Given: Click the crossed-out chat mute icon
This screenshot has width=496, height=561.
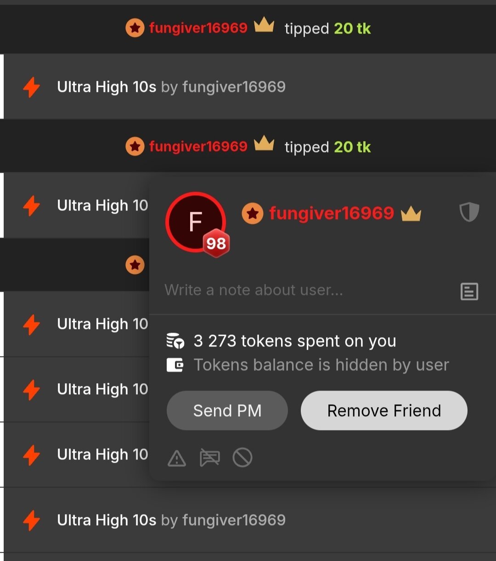Looking at the screenshot, I should coord(209,458).
